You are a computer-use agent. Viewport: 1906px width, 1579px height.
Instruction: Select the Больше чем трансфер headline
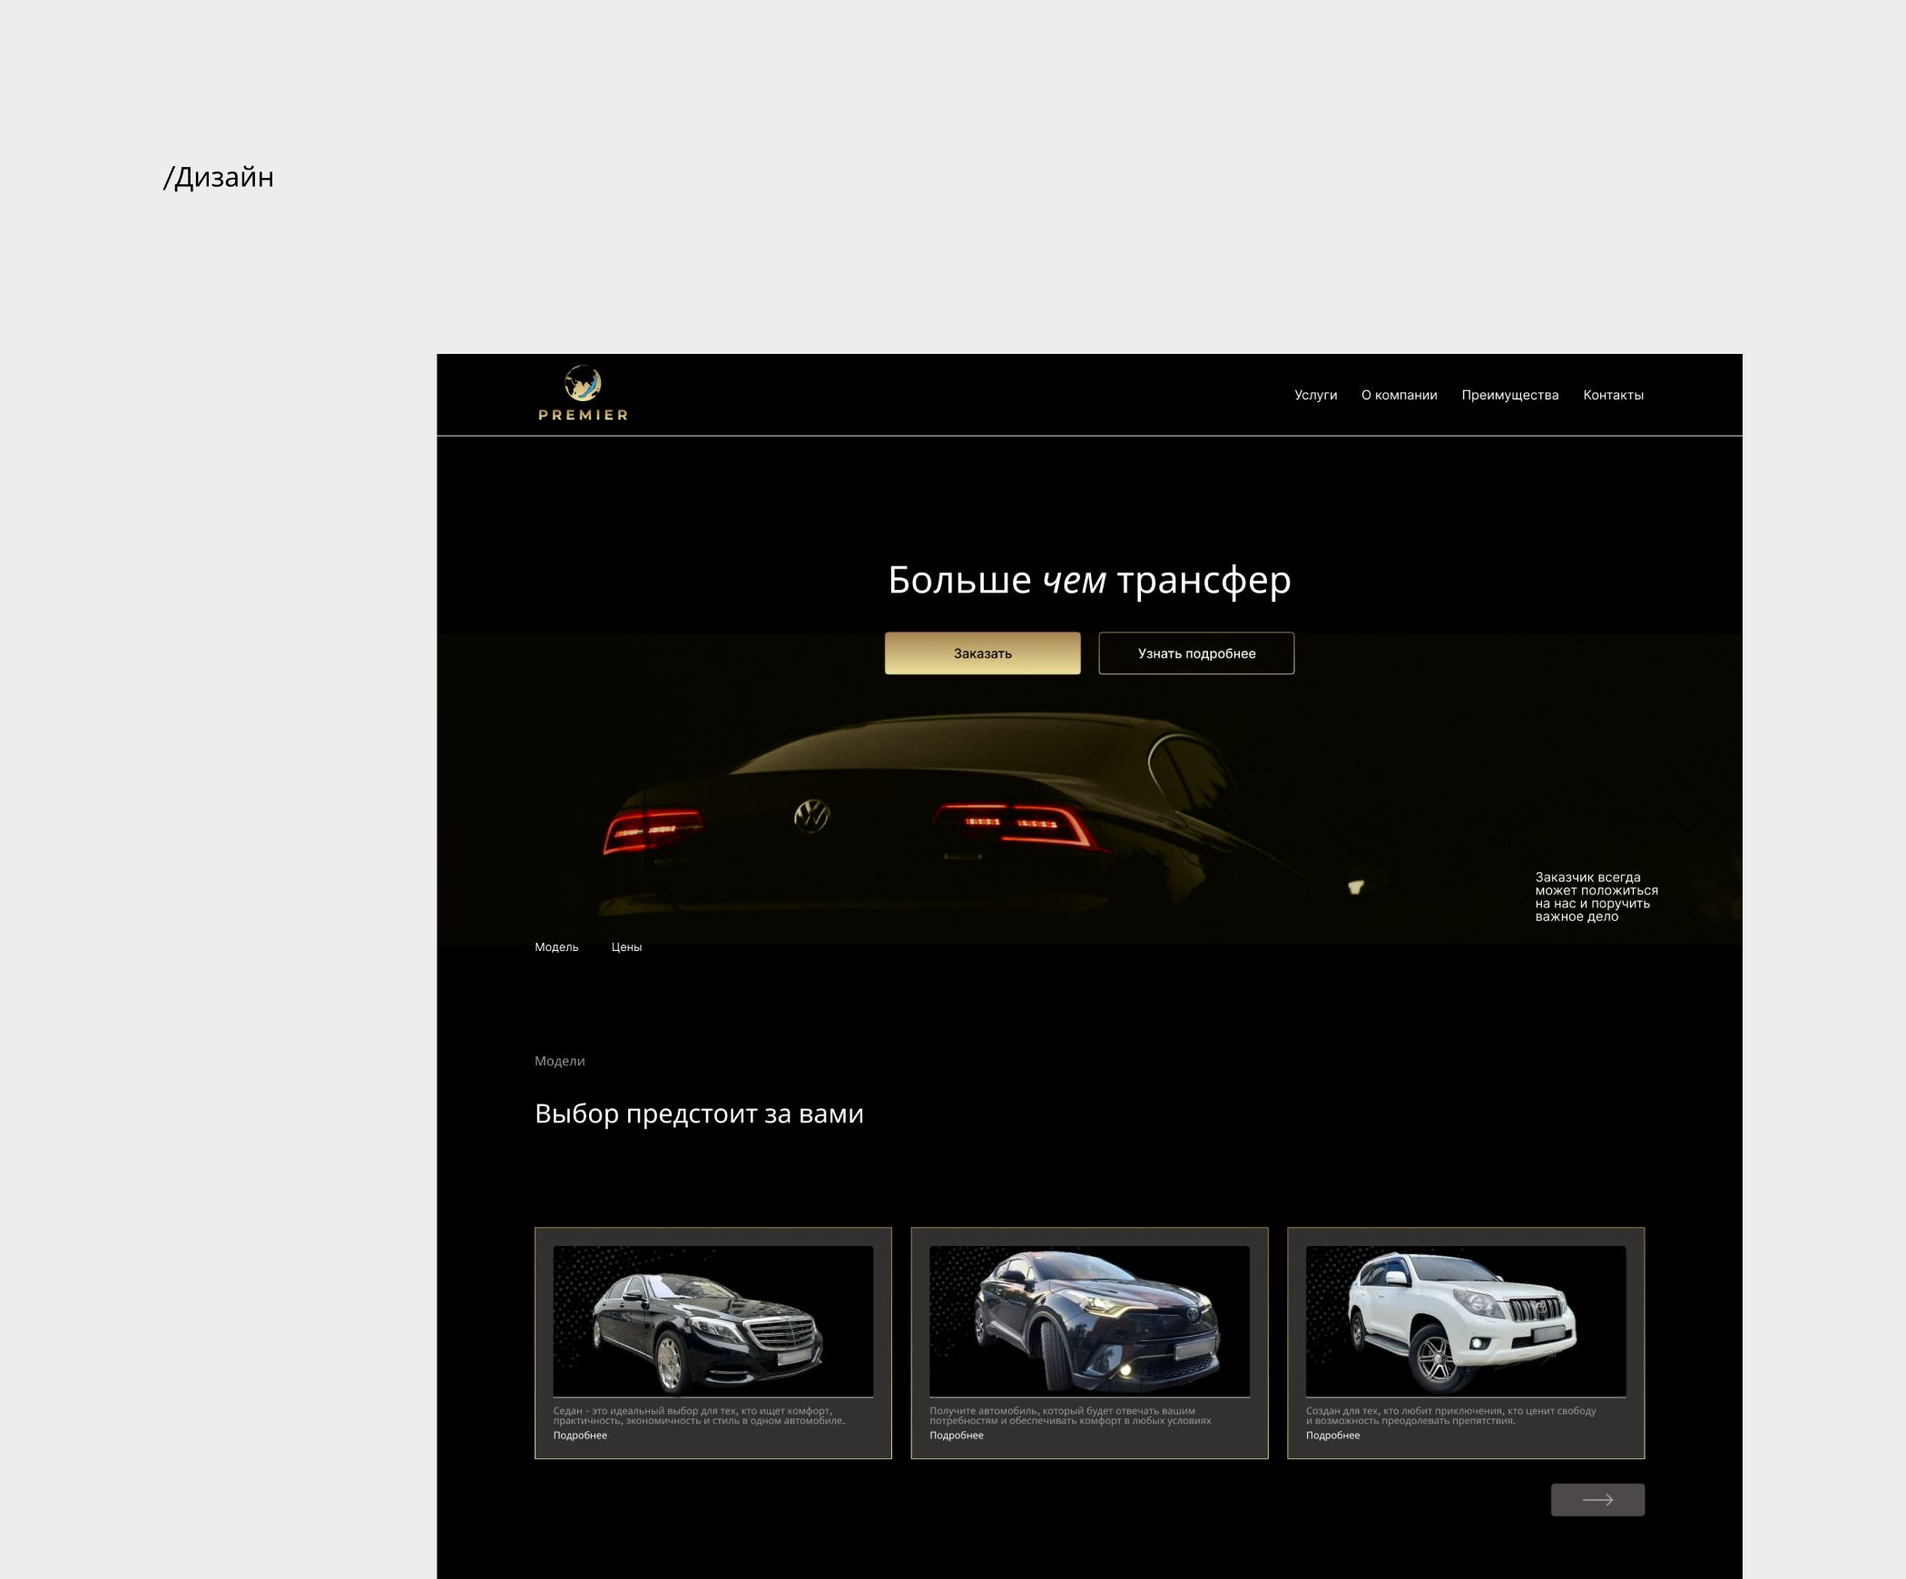(x=1088, y=580)
